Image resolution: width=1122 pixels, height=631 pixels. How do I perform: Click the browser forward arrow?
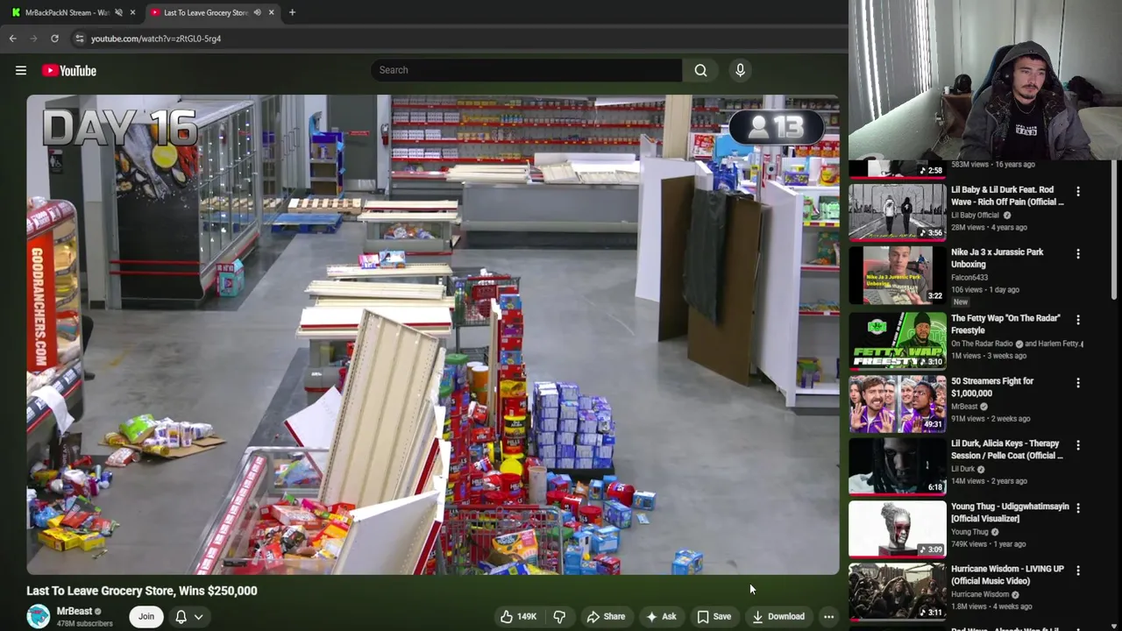33,39
